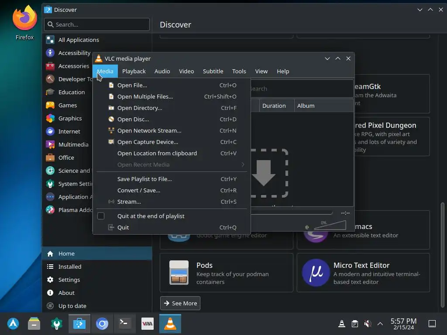Image resolution: width=447 pixels, height=335 pixels.
Task: Open the Audio menu in VLC
Action: coord(162,71)
